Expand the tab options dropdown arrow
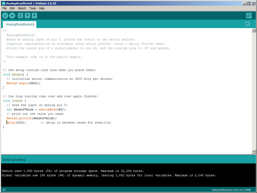Screen dimensions: 257x193 click(x=247, y=24)
